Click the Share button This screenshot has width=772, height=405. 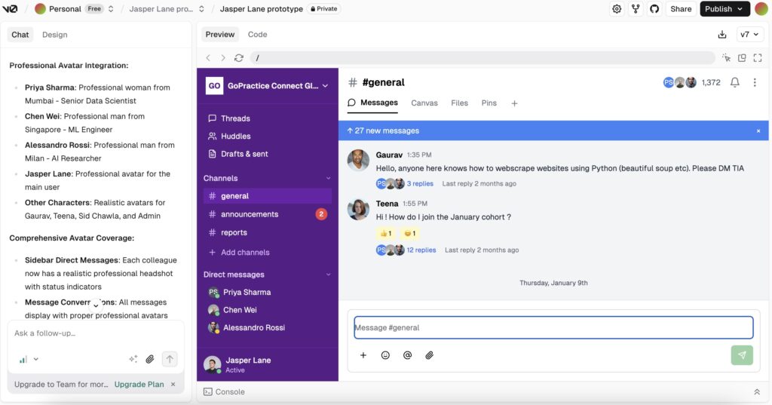click(681, 9)
